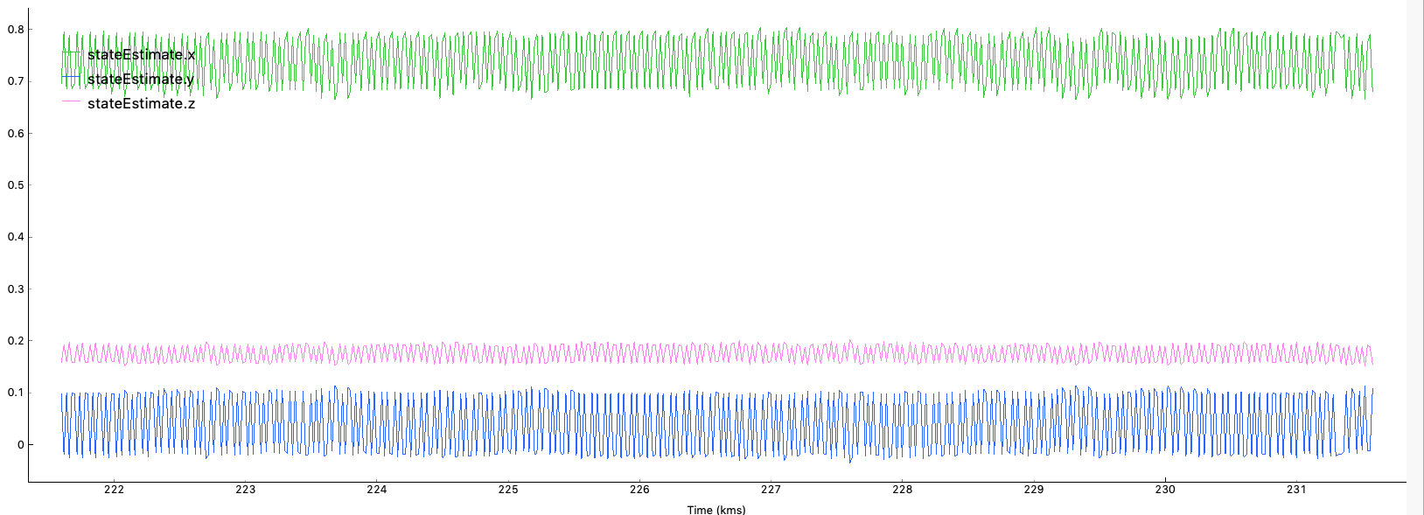Click the pink line sample in the legend

71,103
